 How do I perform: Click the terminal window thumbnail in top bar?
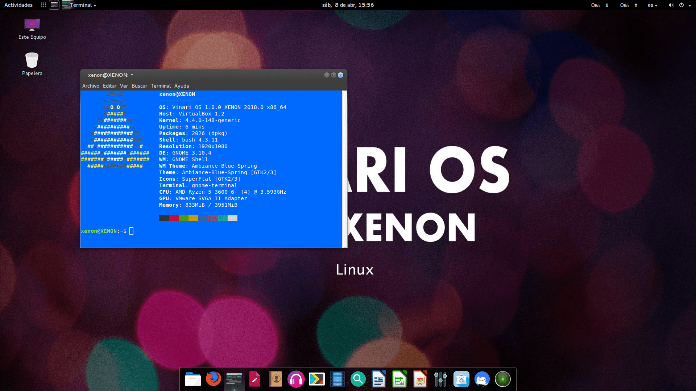tap(54, 5)
